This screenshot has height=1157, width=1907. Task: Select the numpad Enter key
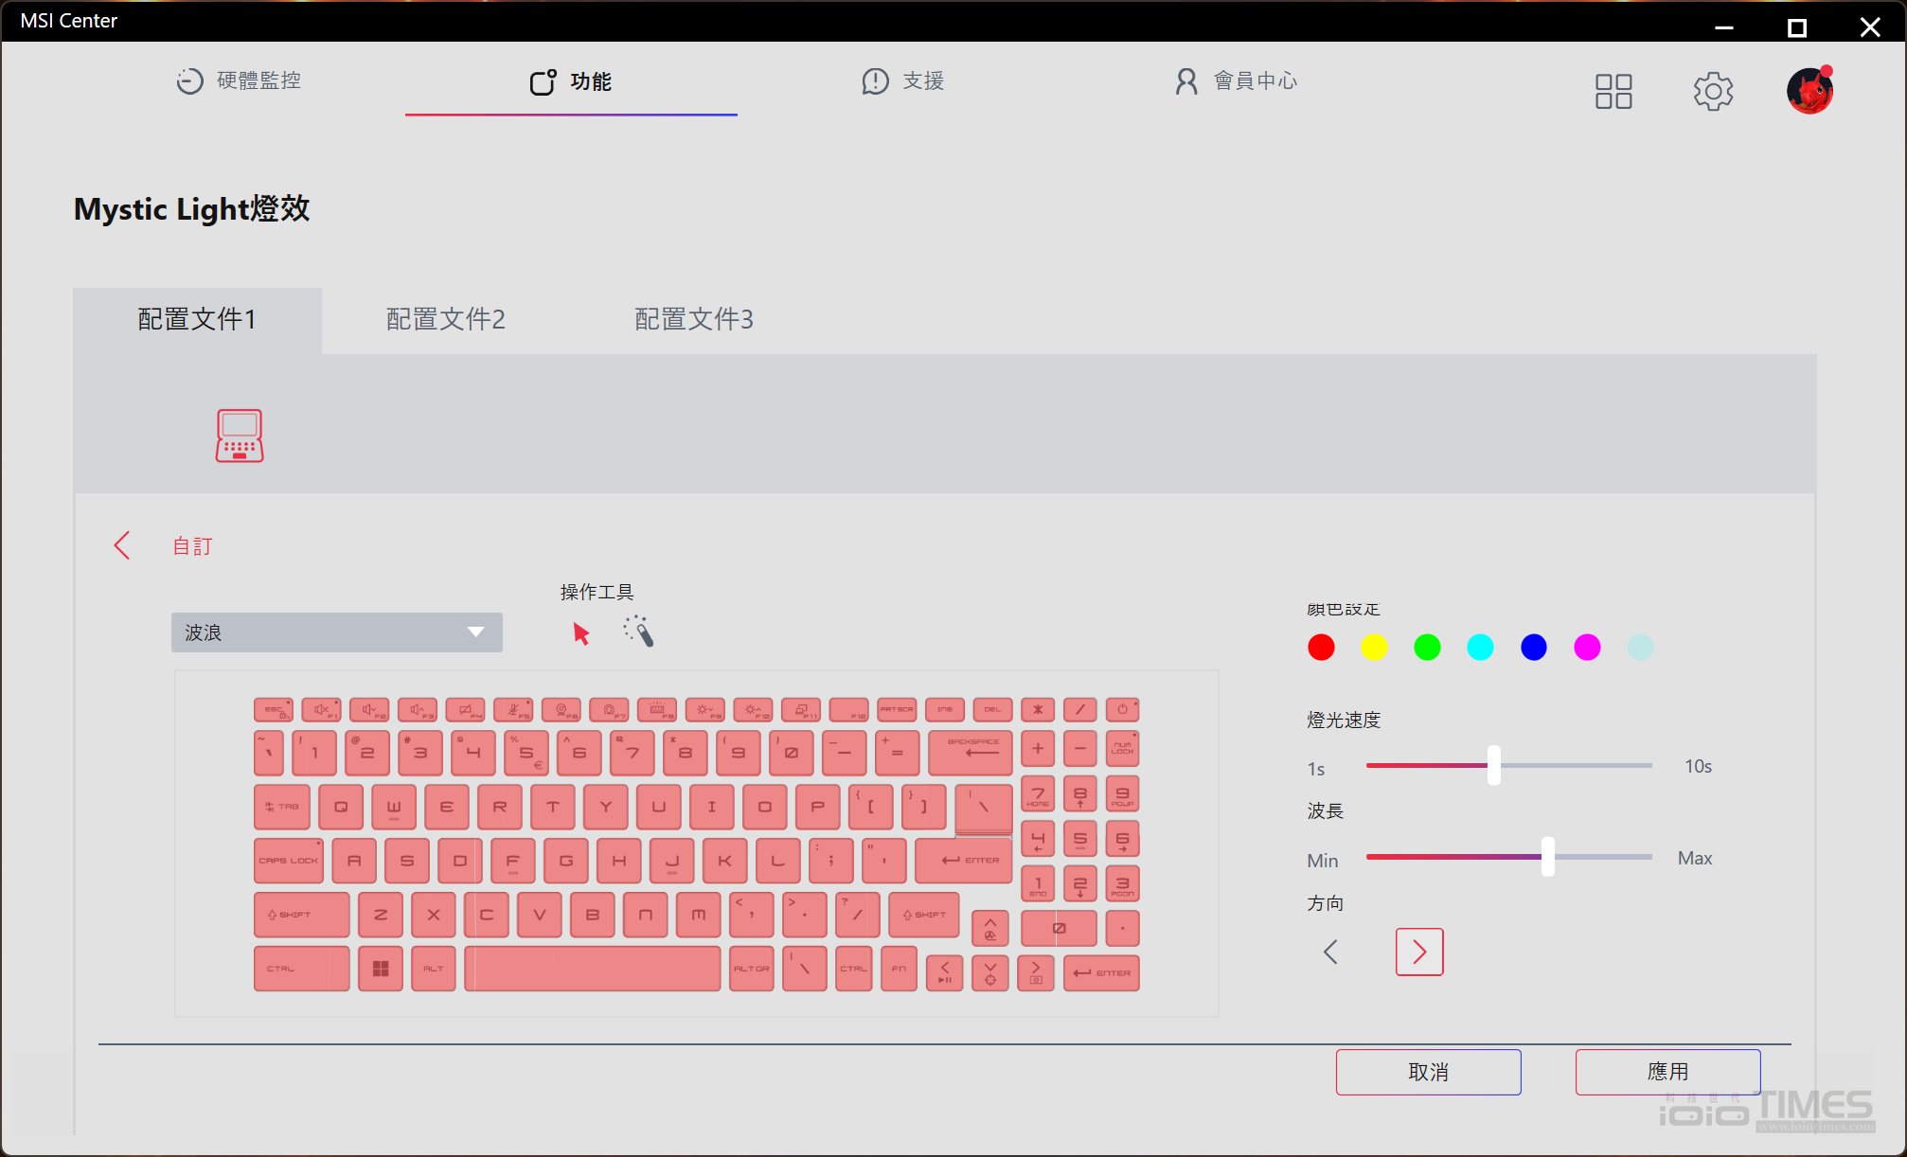1102,973
